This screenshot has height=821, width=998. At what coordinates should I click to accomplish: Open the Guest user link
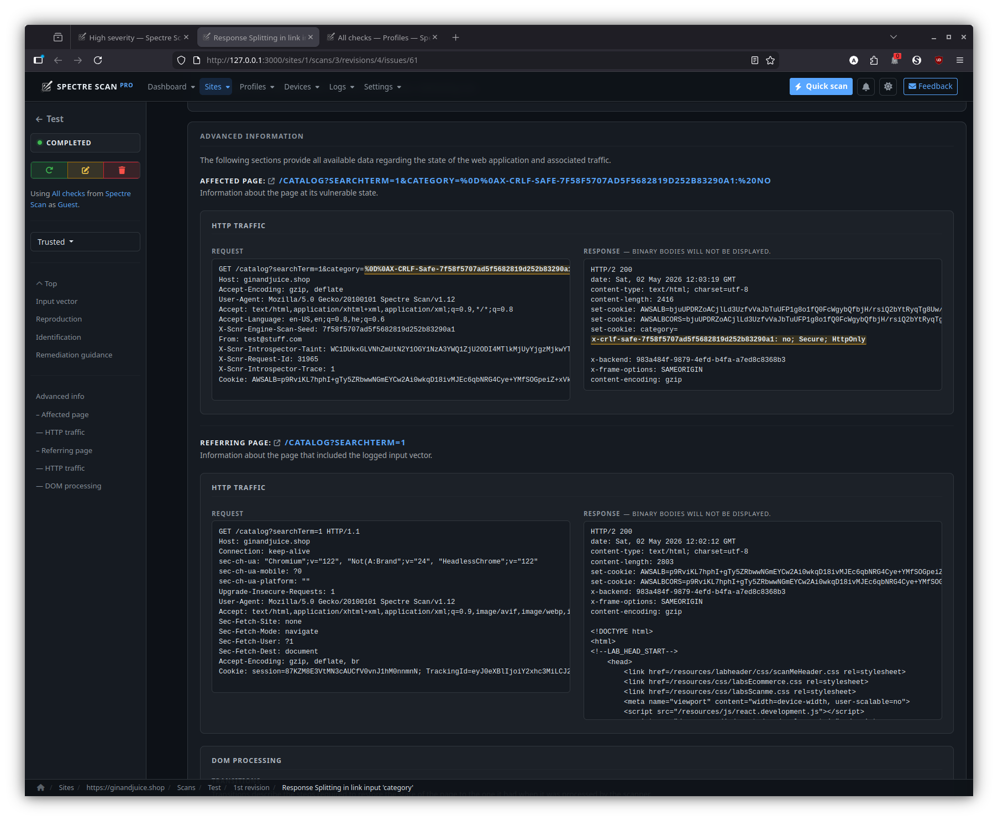(68, 204)
